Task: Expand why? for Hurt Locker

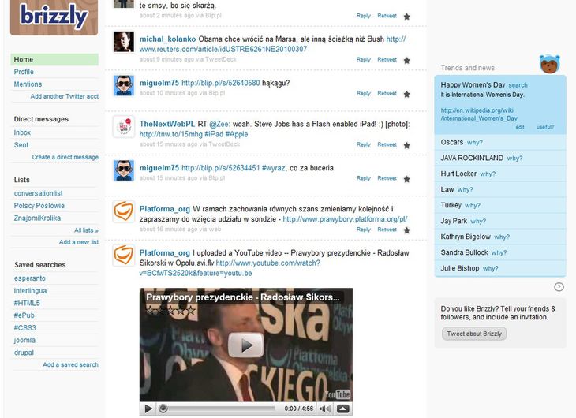Action: [x=488, y=174]
